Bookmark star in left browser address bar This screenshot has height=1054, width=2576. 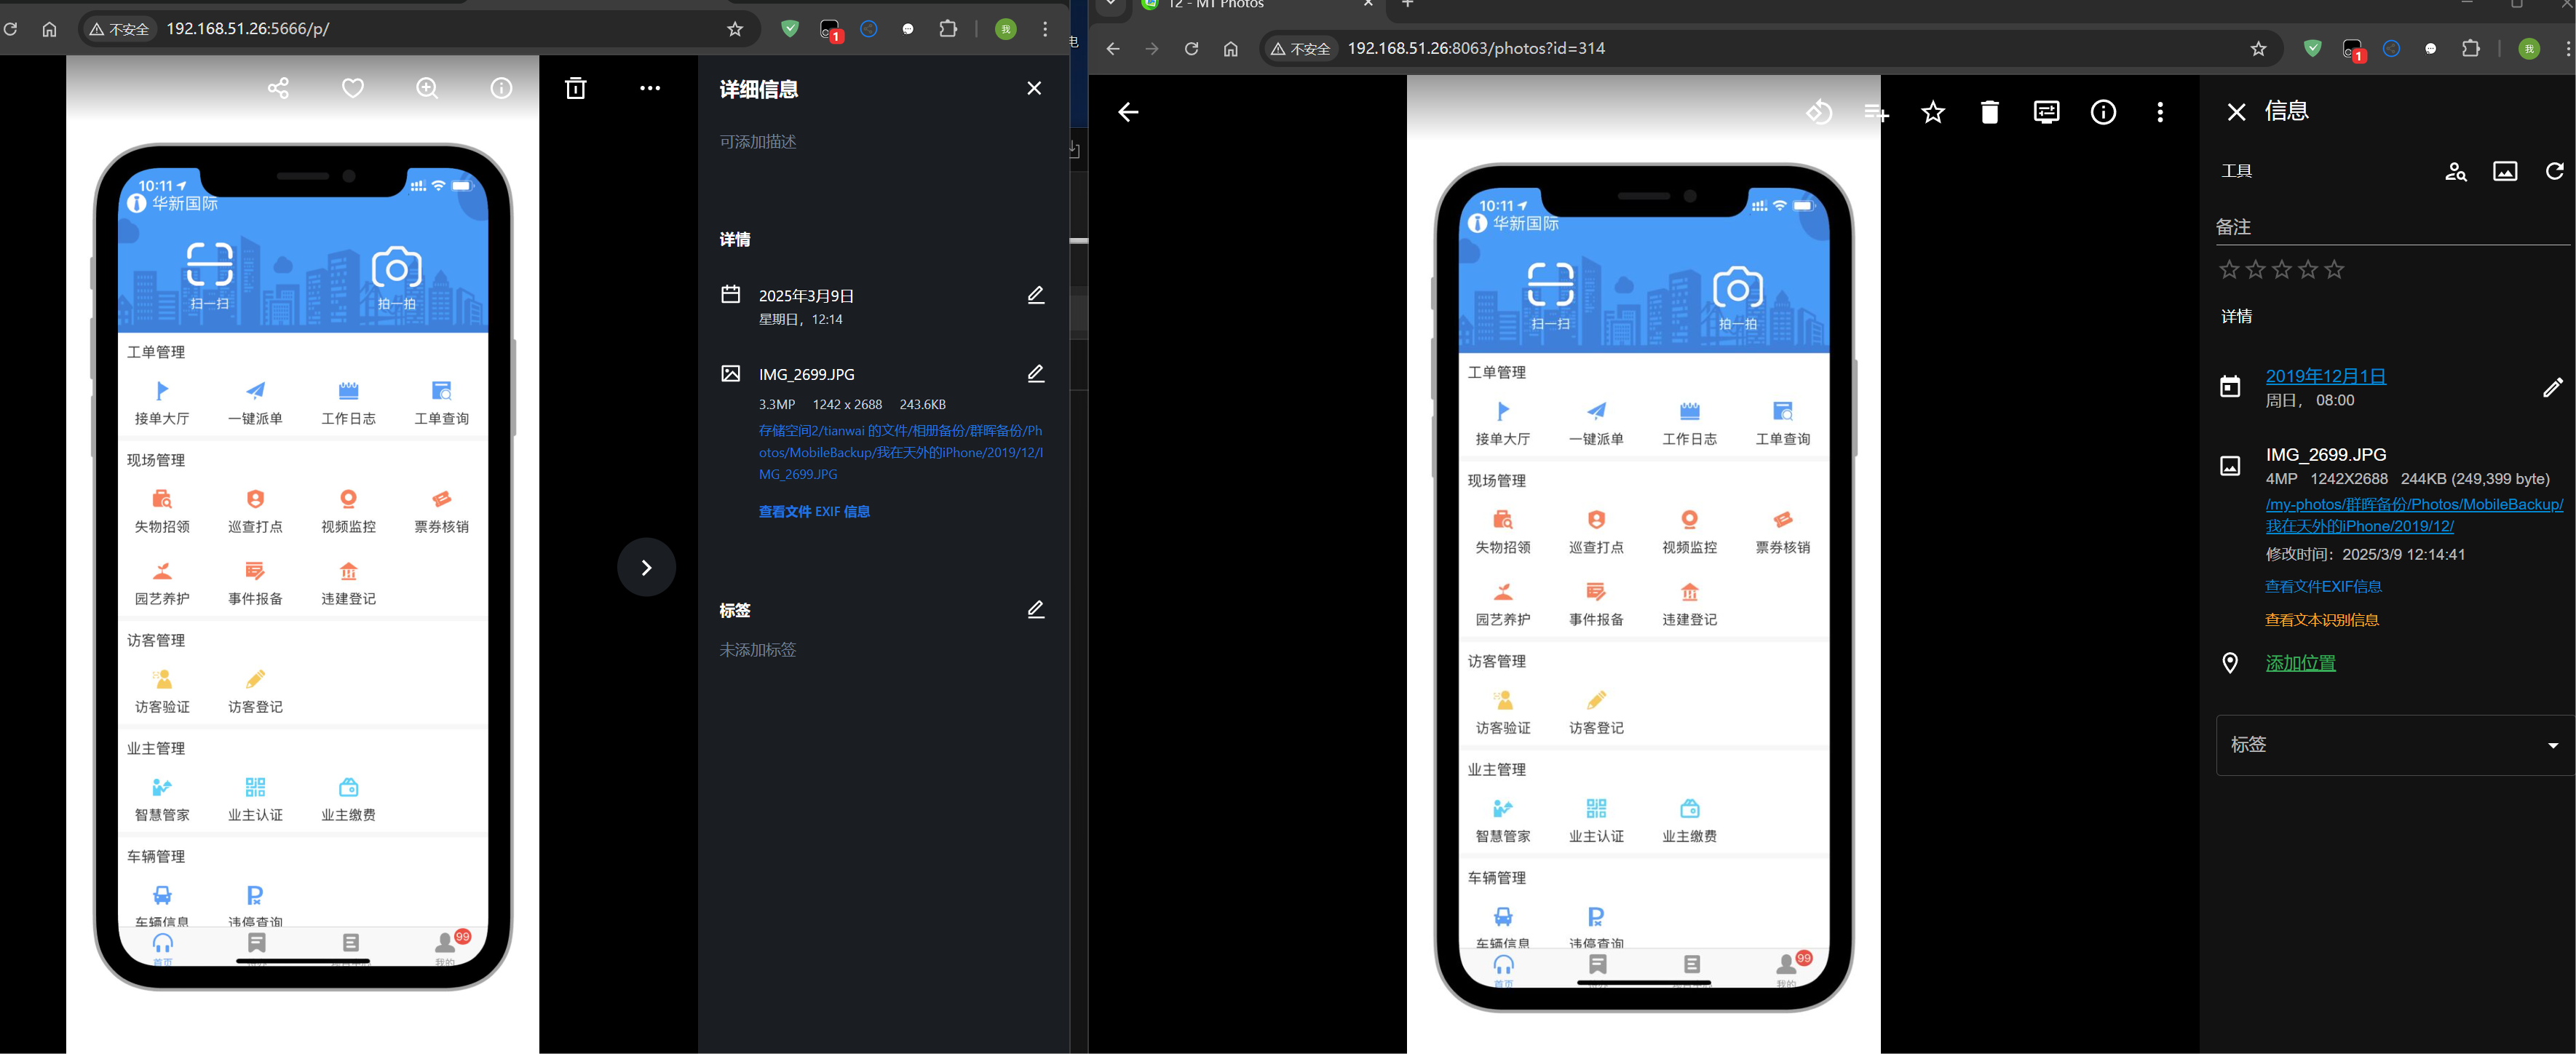tap(735, 29)
